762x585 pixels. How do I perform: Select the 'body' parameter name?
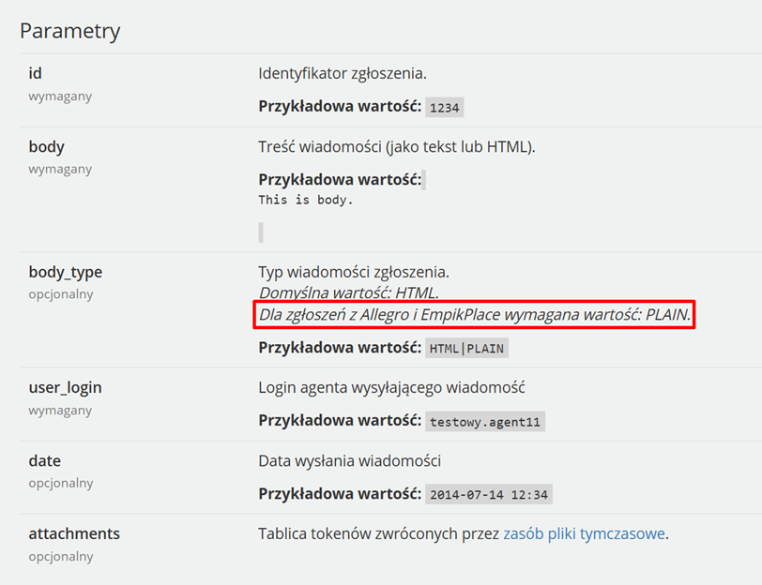tap(46, 146)
